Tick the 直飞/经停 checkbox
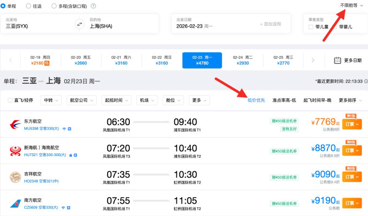368x216 pixels. [10, 100]
